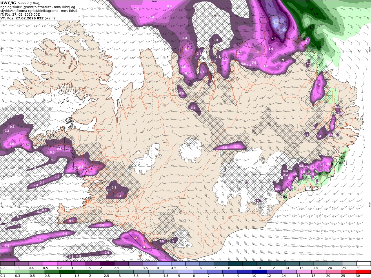Image resolution: width=371 pixels, height=278 pixels.
Task: Click the snow legend swatch between 0.4 and 0.5
Action: tap(36, 264)
